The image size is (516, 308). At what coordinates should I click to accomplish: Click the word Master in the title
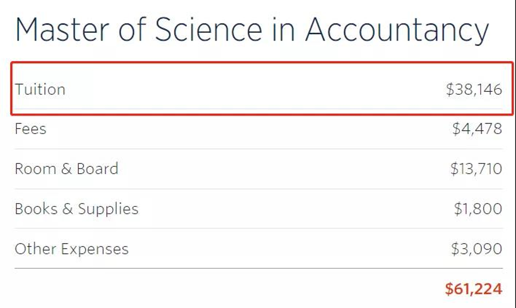point(62,30)
